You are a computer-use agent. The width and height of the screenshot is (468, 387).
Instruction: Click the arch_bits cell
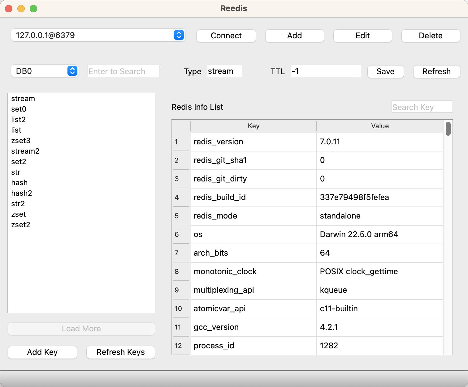pos(253,253)
